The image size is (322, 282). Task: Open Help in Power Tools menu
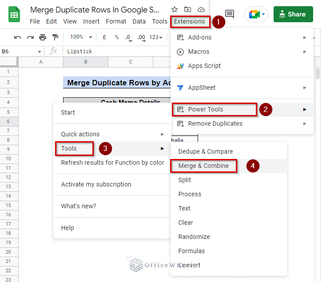(x=112, y=228)
